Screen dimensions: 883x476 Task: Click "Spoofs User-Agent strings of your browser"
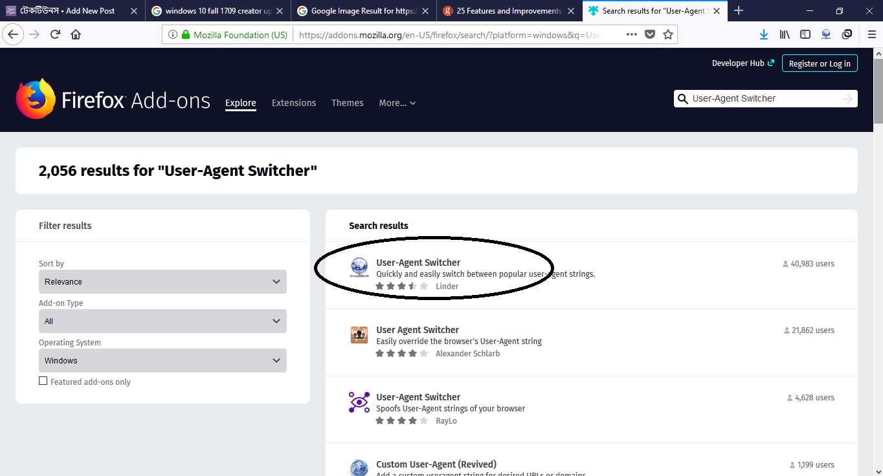pyautogui.click(x=451, y=409)
